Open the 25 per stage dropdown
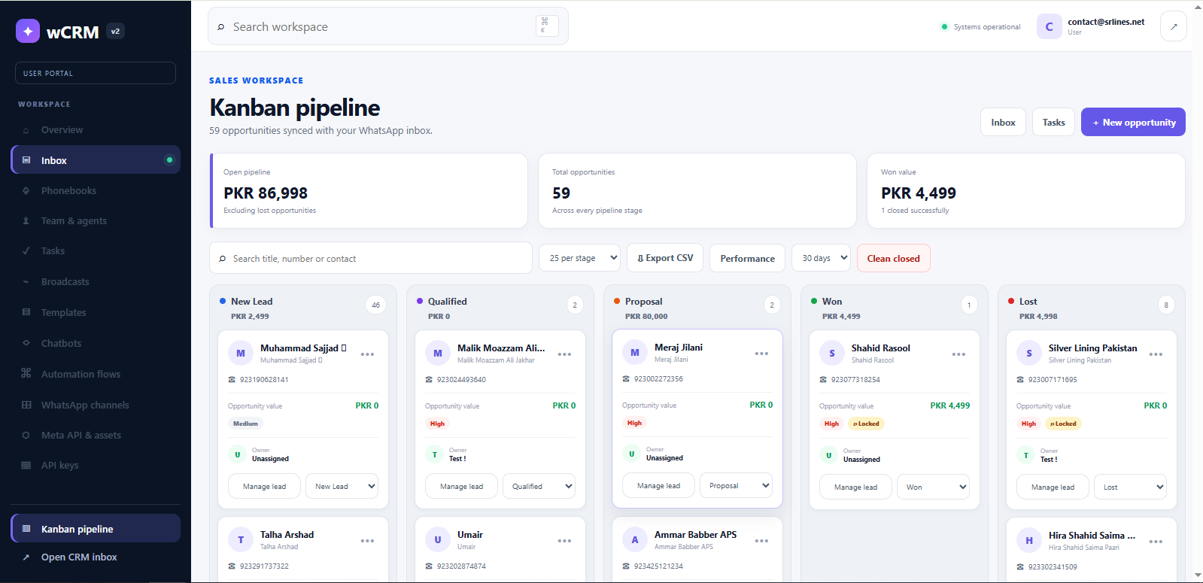The image size is (1203, 583). 579,258
